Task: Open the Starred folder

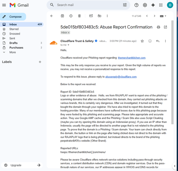Action: 14,29
